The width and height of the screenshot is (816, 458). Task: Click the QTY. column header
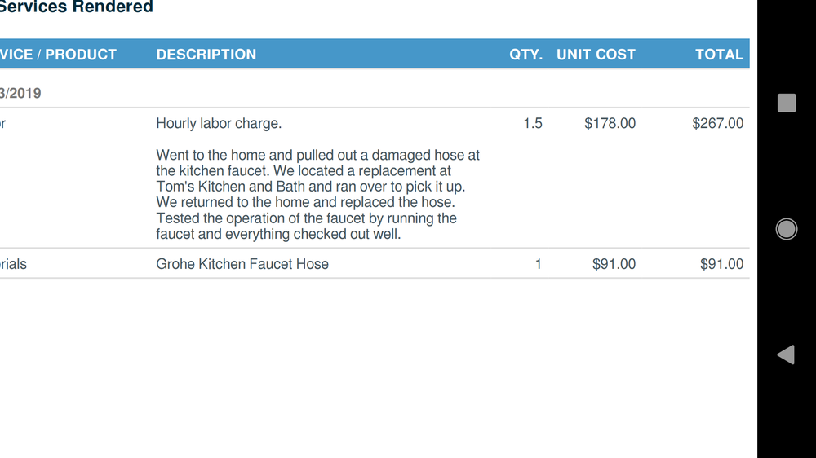526,55
